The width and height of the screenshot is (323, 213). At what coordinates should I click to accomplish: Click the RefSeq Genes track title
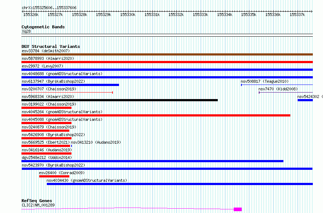click(37, 201)
